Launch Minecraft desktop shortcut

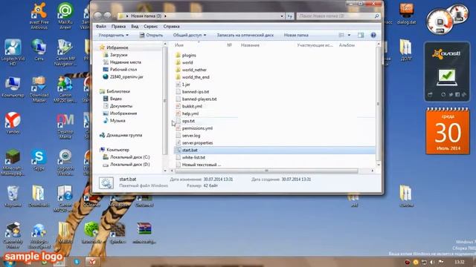tap(13, 162)
